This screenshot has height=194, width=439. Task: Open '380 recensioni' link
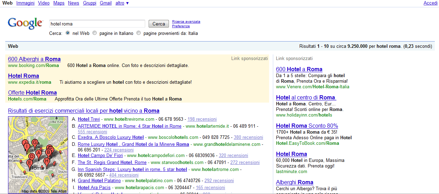[248, 137]
